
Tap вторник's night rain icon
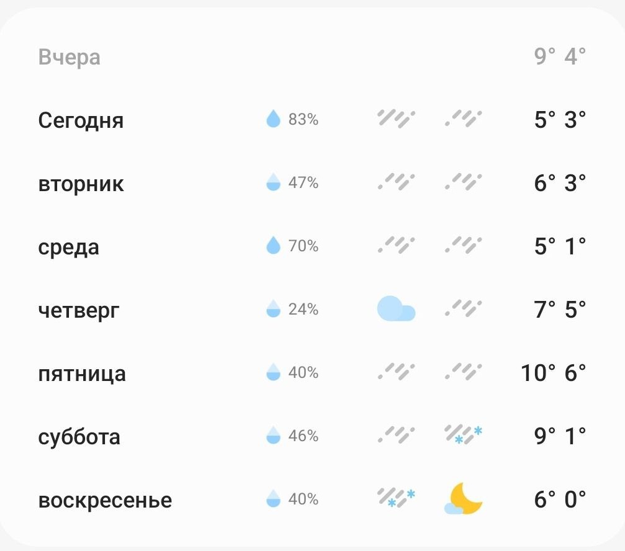point(463,182)
